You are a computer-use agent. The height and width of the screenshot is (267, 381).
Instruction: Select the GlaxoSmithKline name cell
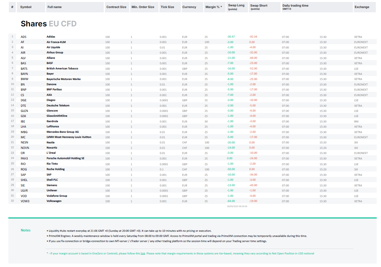coord(57,116)
